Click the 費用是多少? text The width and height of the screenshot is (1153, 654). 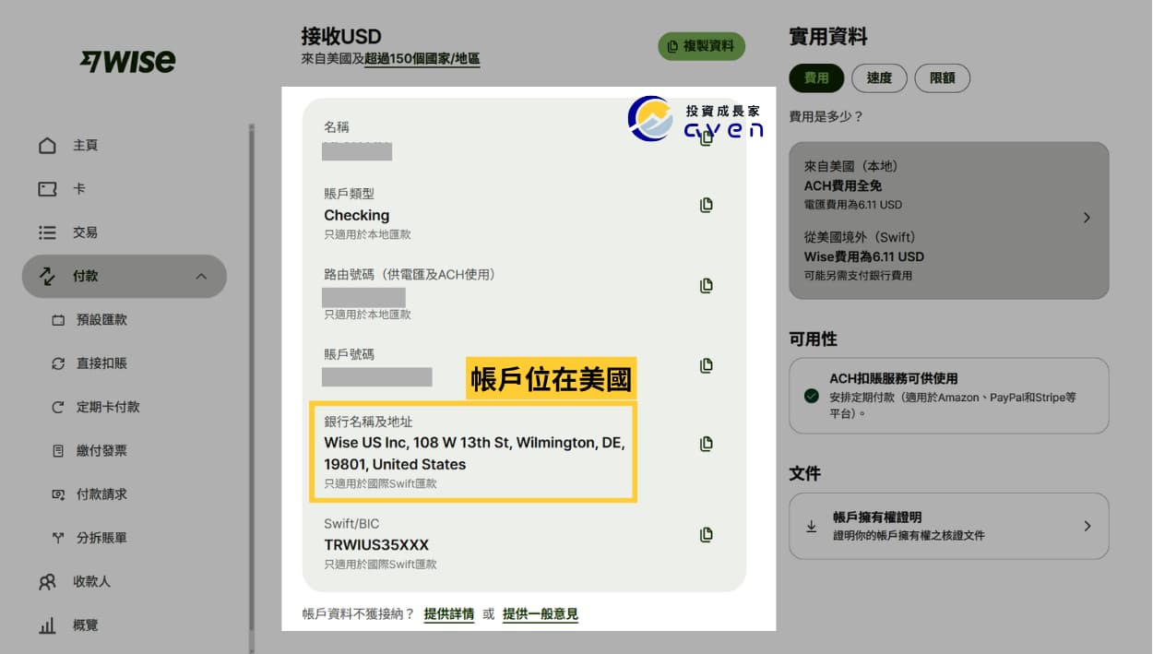pyautogui.click(x=826, y=117)
